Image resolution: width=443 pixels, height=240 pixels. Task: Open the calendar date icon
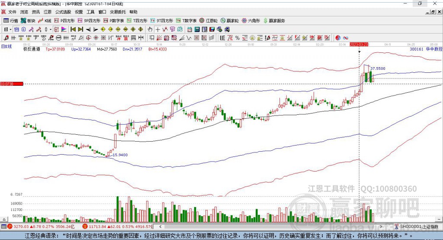coord(189,29)
